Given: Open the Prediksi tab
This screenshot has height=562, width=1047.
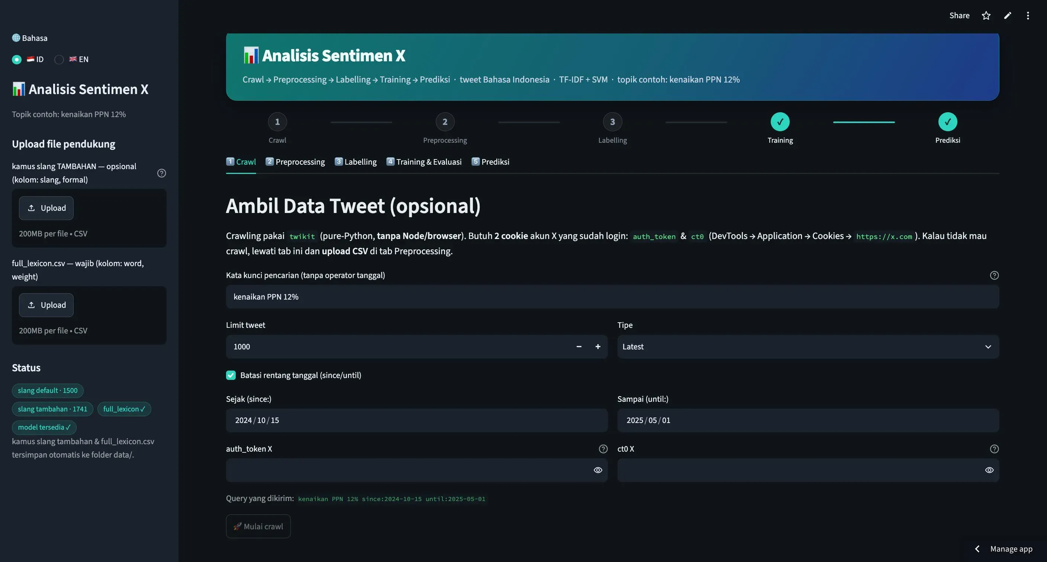Looking at the screenshot, I should coord(490,162).
